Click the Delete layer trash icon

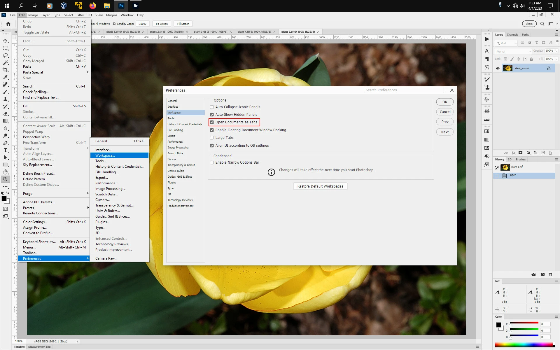[x=550, y=153]
